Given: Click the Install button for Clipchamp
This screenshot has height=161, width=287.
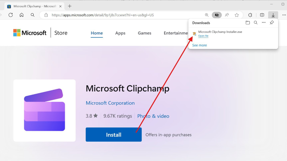Looking at the screenshot, I should coord(113,134).
